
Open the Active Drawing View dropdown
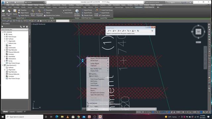[x=15, y=29]
